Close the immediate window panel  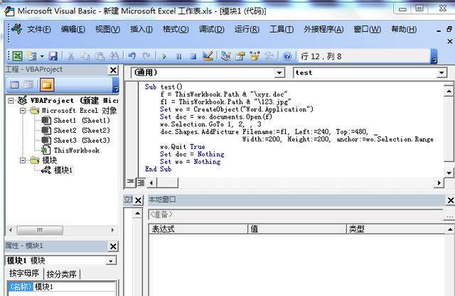(139, 200)
